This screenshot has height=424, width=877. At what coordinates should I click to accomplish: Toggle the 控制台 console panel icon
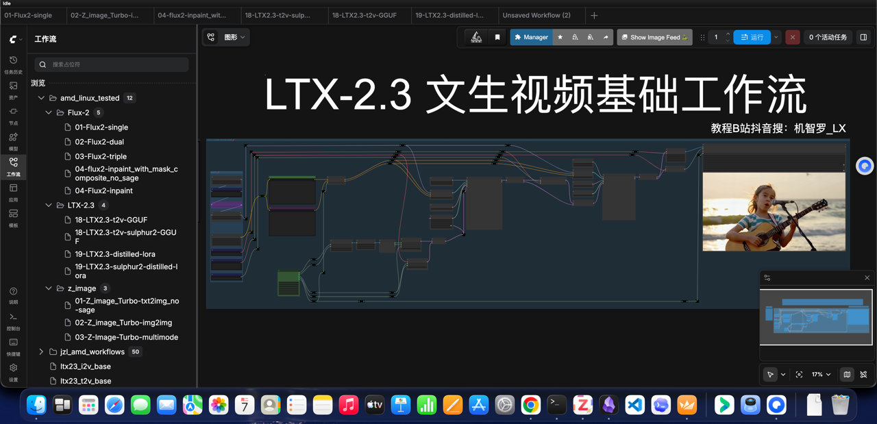click(x=13, y=321)
